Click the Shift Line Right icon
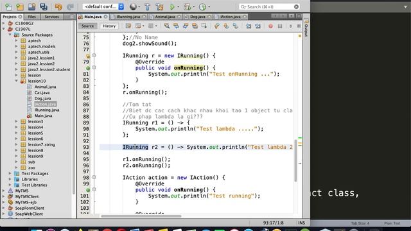The image size is (411, 231). (x=258, y=26)
